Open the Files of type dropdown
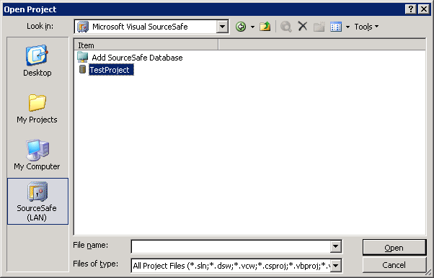This screenshot has height=278, width=434. [336, 266]
